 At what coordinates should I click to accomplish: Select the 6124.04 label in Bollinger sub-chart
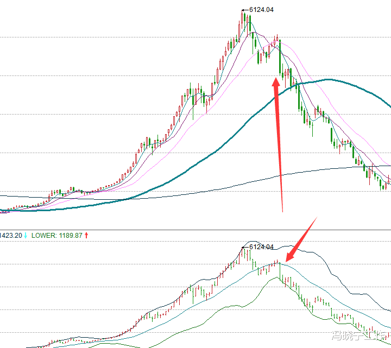pyautogui.click(x=261, y=247)
